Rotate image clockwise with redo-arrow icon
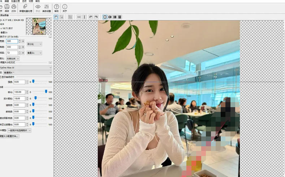The height and width of the screenshot is (177, 285). [x=96, y=17]
